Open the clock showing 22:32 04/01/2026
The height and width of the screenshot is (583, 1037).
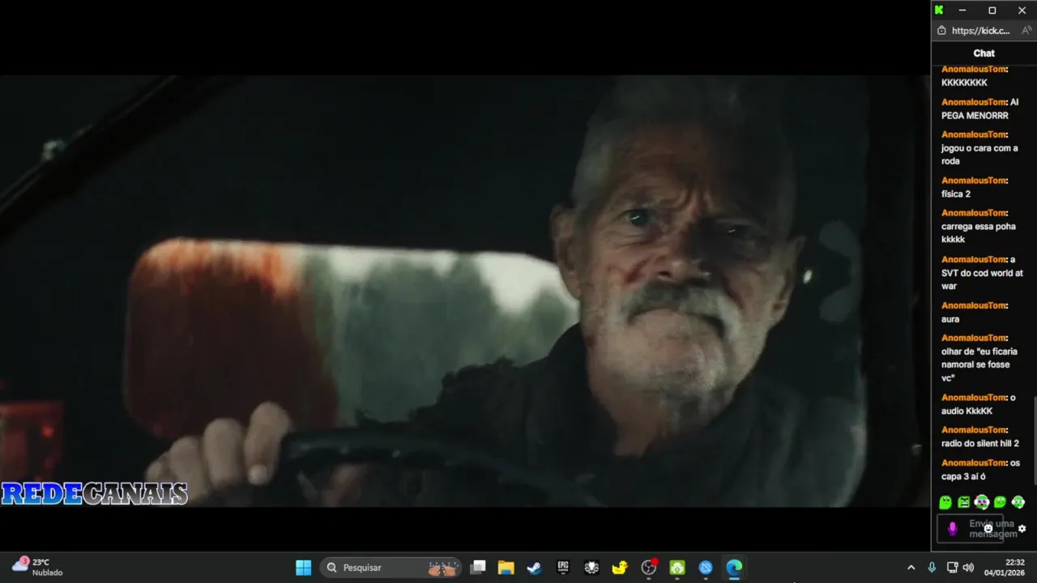coord(1005,568)
